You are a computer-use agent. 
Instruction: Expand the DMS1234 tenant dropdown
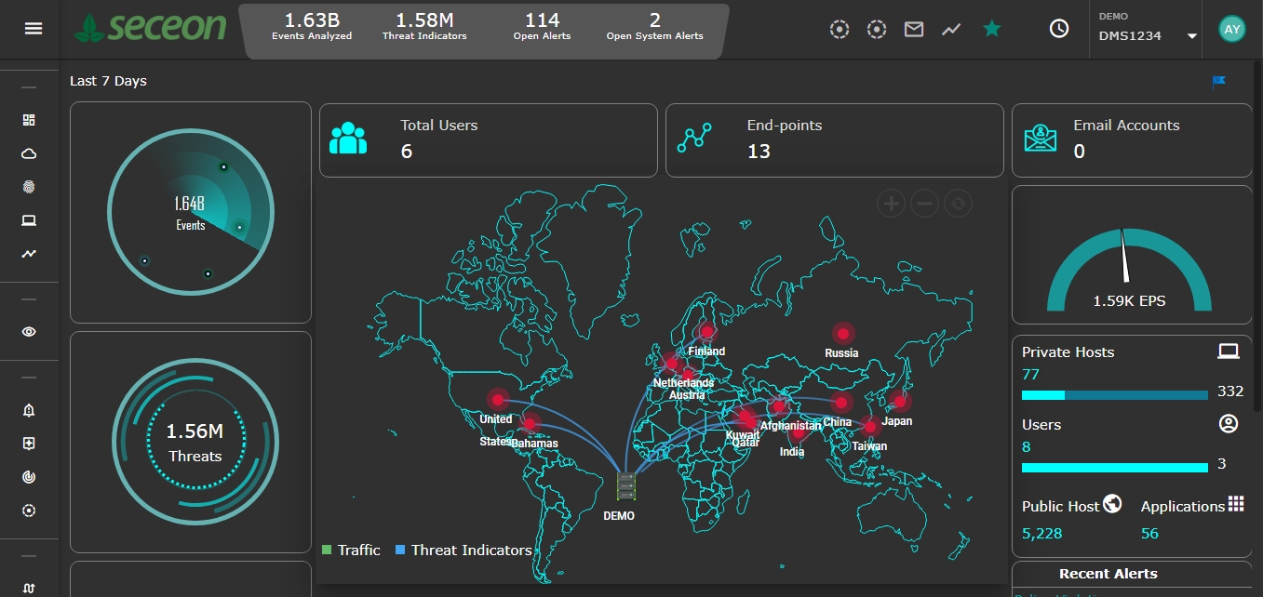[x=1148, y=35]
